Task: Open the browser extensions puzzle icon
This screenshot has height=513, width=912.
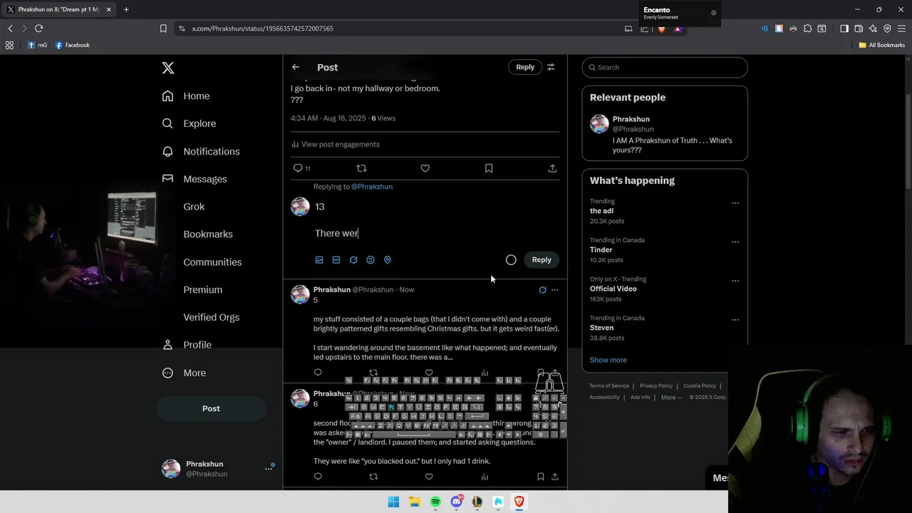Action: pos(807,28)
